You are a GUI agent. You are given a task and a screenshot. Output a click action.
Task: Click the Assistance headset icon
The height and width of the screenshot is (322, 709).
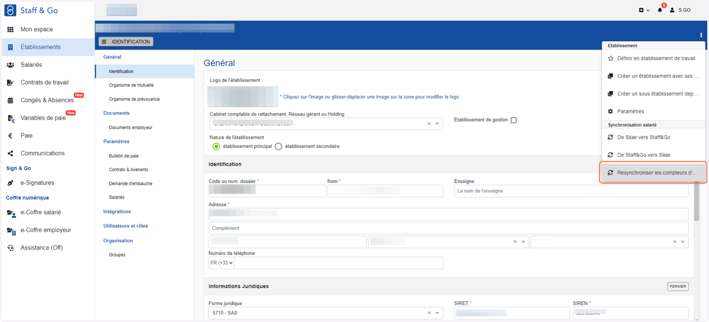pos(10,248)
